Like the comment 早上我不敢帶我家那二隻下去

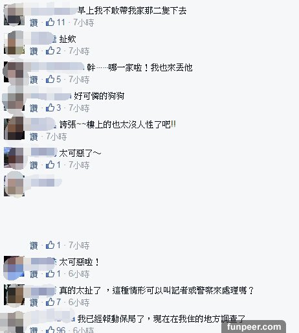click(x=34, y=23)
